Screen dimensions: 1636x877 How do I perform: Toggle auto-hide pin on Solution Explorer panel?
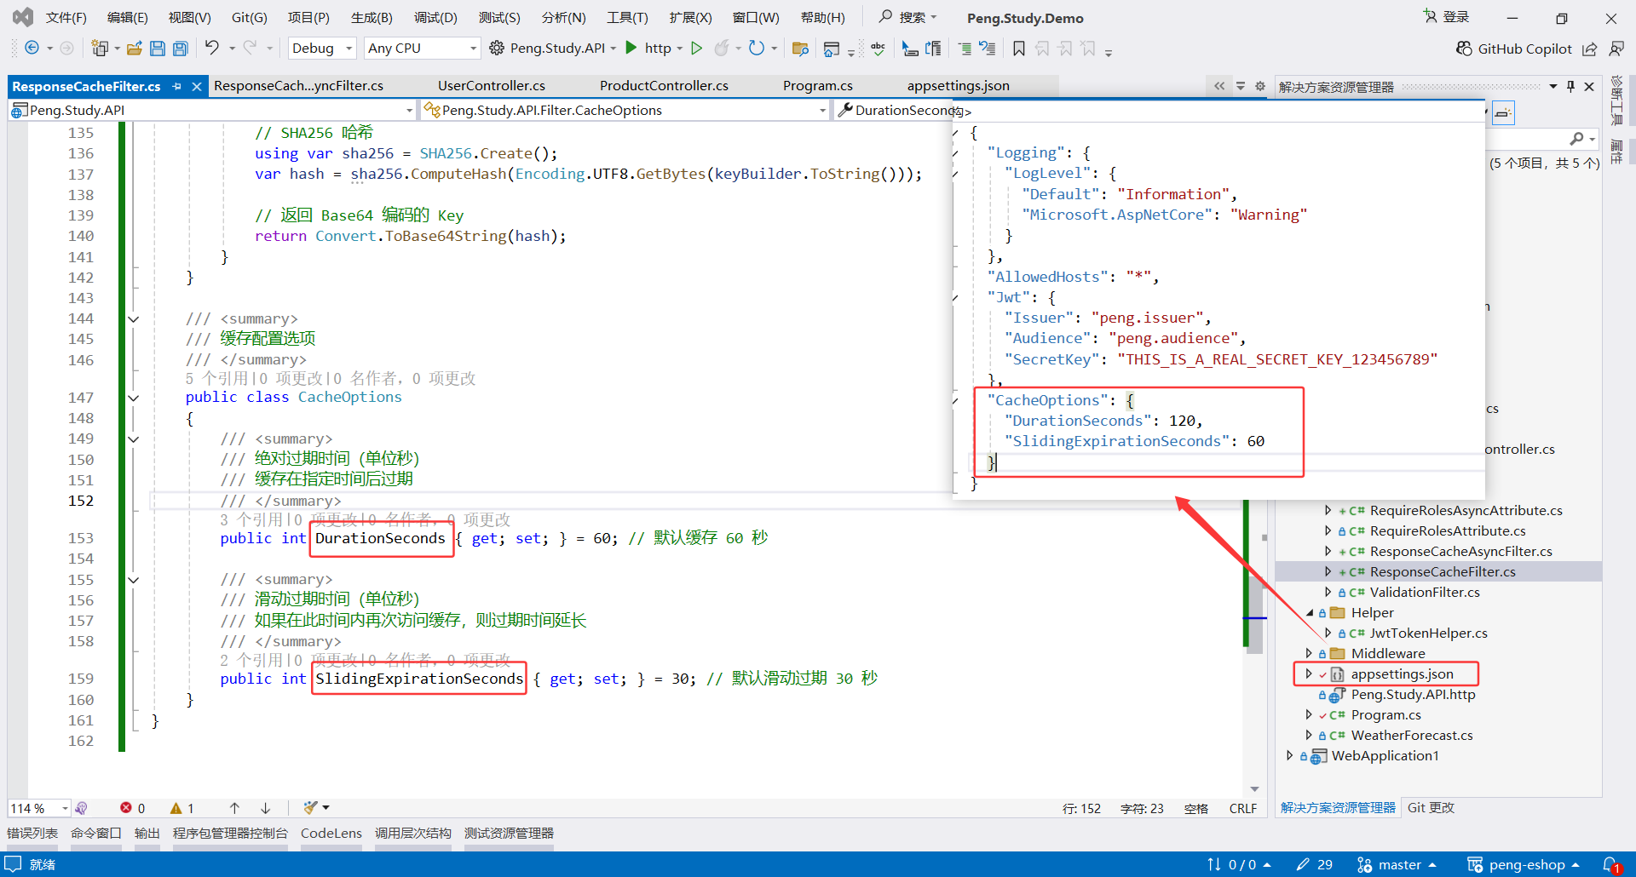point(1570,86)
